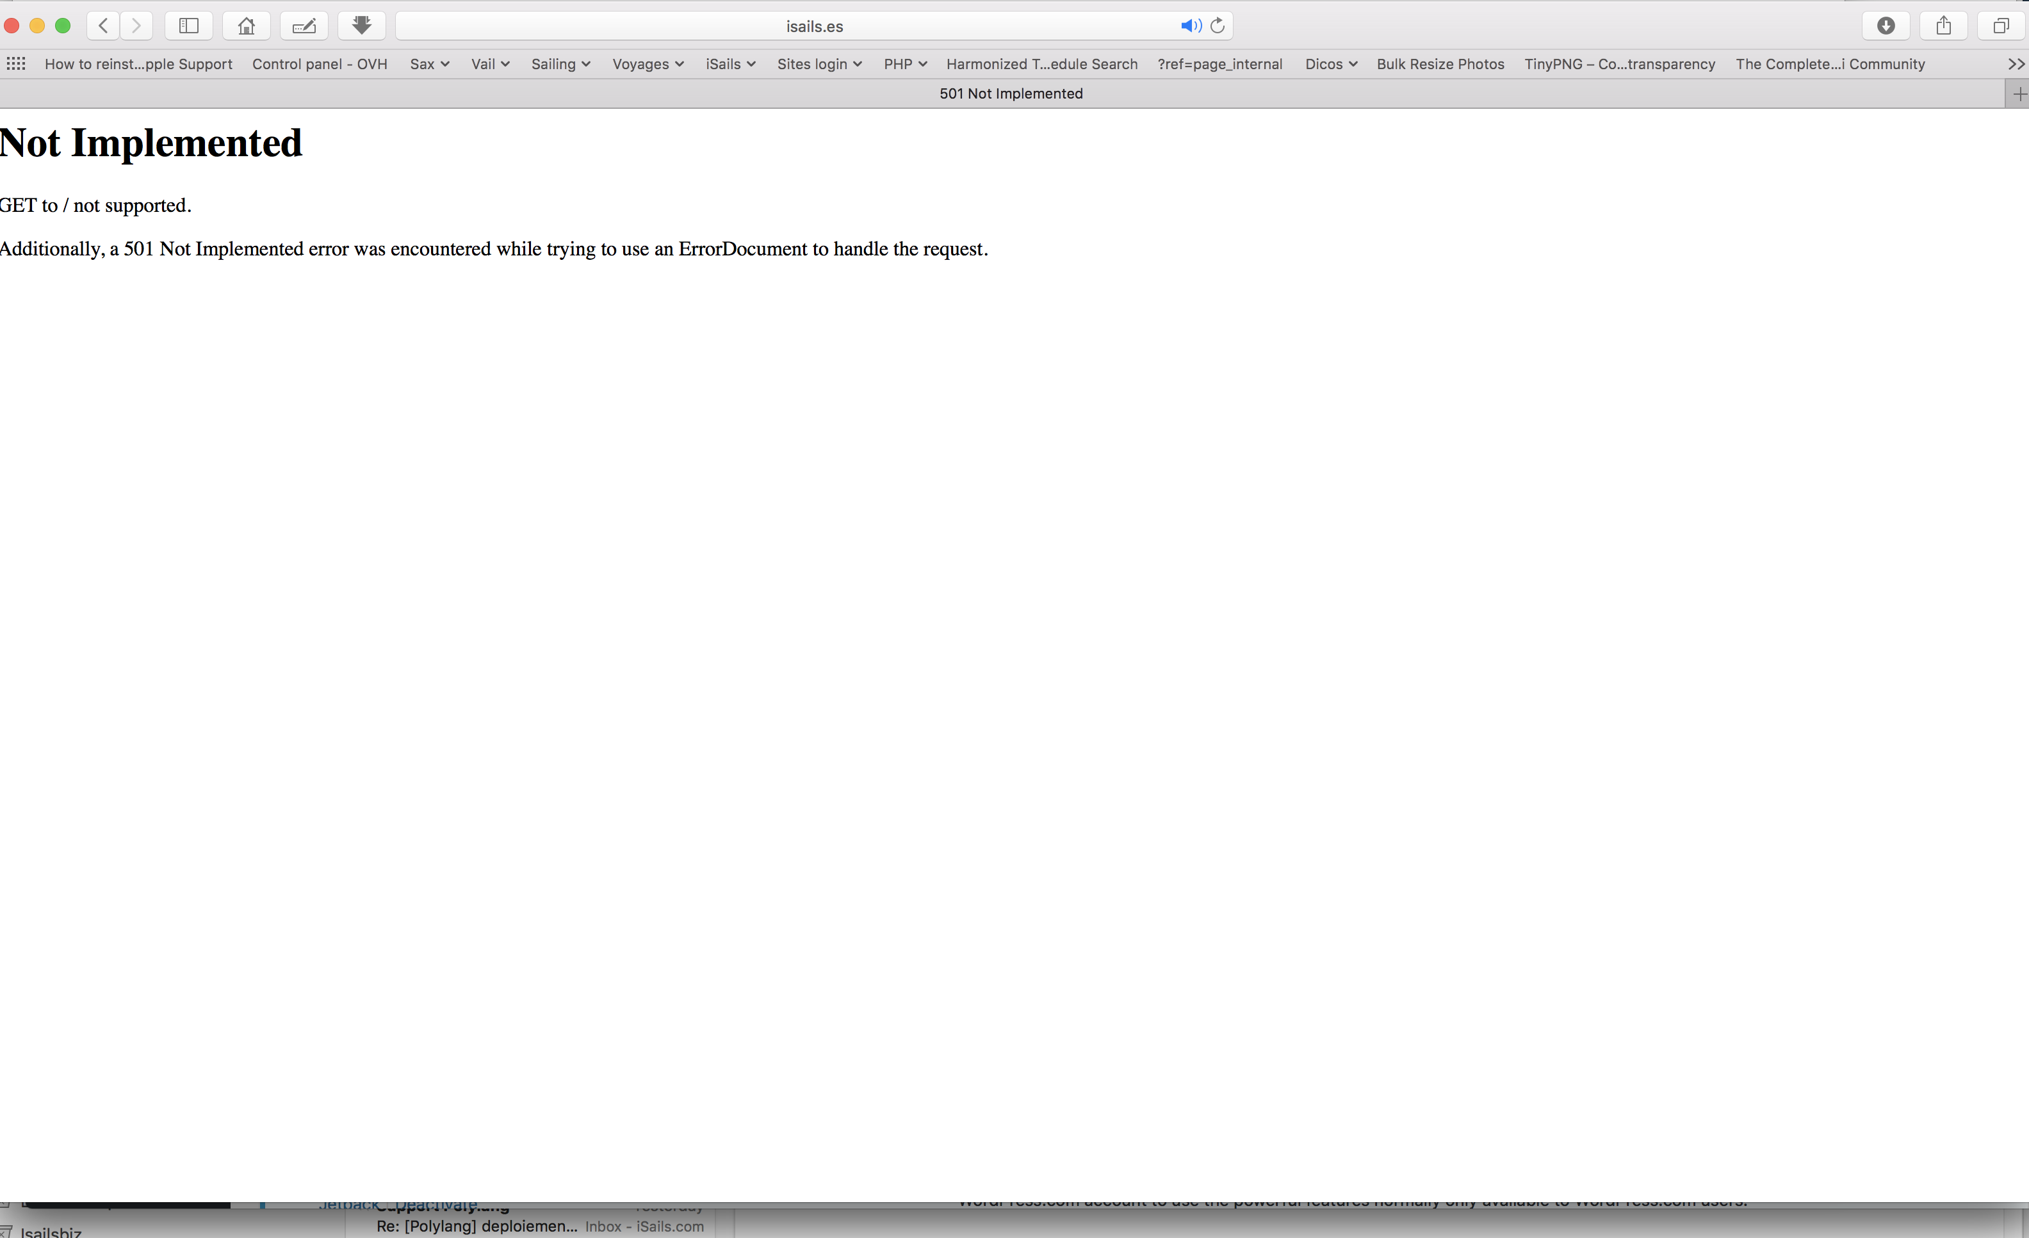Click the ErrorDocument error message paragraph
The image size is (2029, 1238).
pyautogui.click(x=494, y=248)
